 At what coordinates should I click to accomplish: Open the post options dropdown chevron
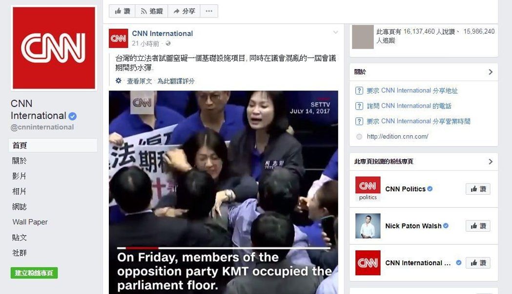pos(335,32)
